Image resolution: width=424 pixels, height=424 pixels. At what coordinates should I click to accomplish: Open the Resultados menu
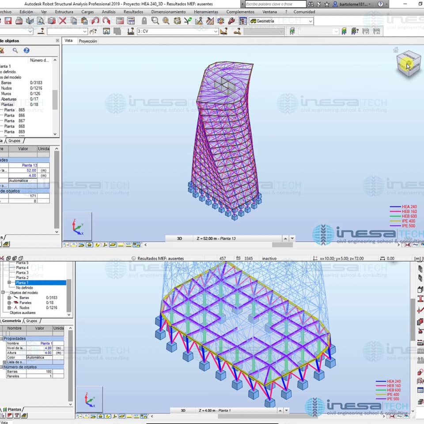pos(133,12)
